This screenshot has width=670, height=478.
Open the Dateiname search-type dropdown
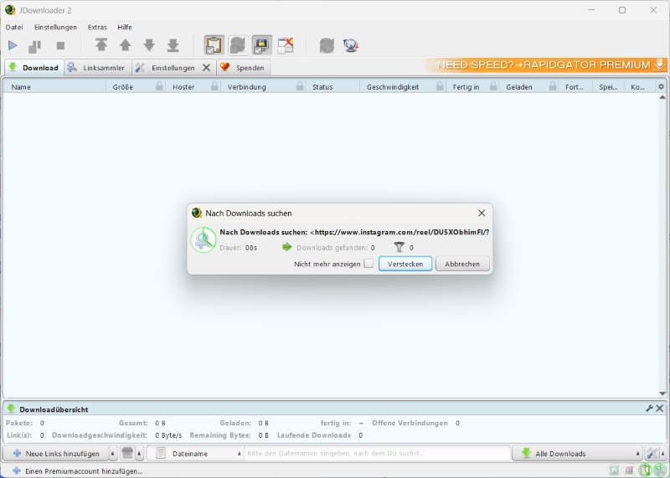click(195, 453)
